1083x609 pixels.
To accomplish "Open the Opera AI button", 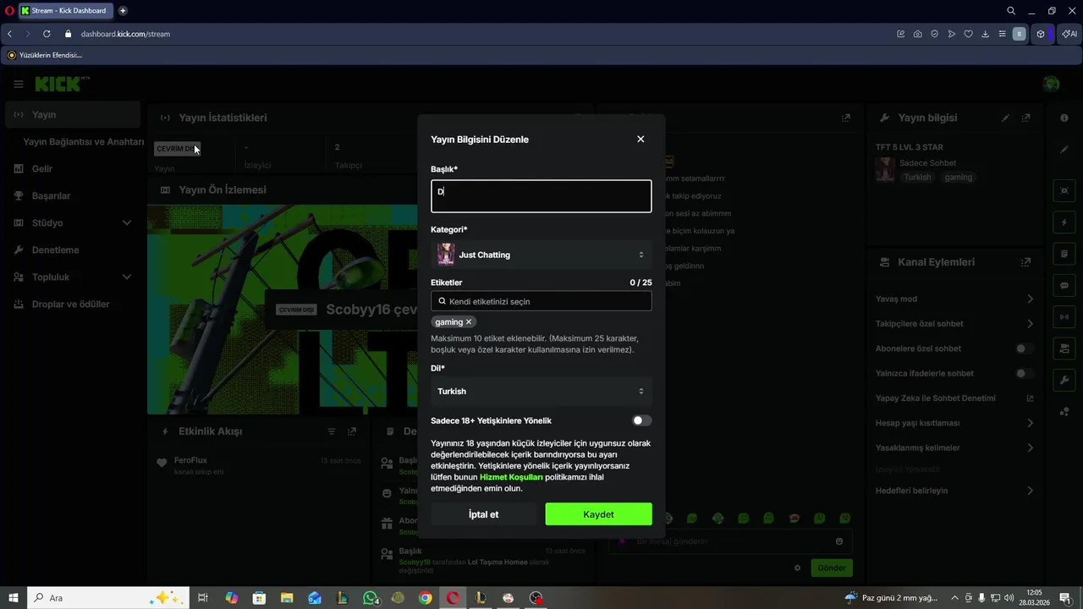I will click(1069, 34).
